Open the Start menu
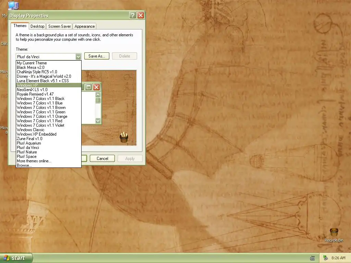351x263 pixels. 16,258
